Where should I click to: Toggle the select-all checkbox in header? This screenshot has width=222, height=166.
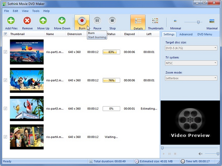5,34
